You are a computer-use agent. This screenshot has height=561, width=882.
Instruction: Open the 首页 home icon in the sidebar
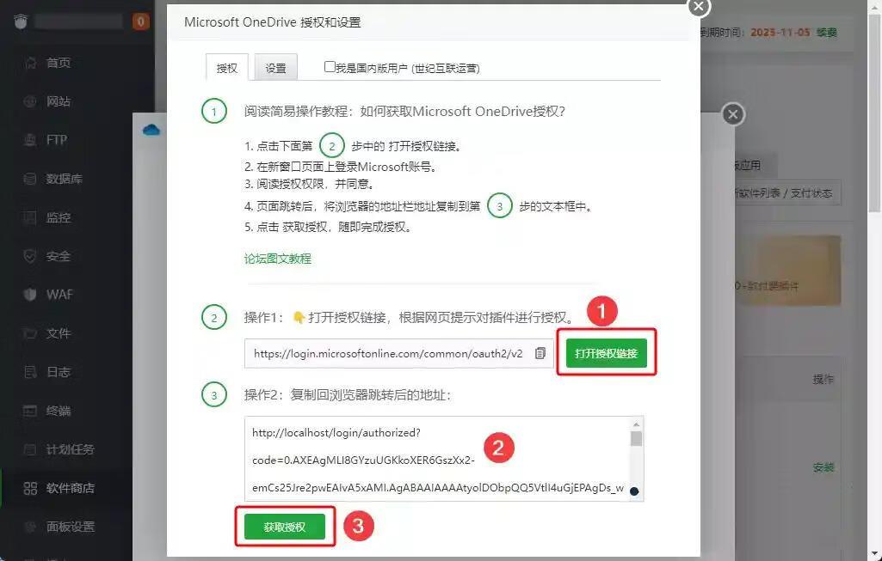[x=30, y=63]
